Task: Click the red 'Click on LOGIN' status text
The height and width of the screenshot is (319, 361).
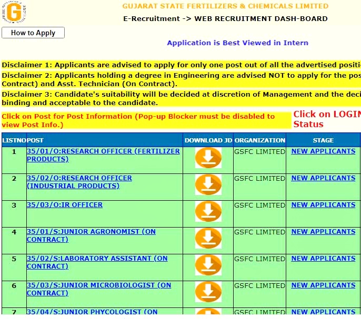Action: [x=327, y=119]
